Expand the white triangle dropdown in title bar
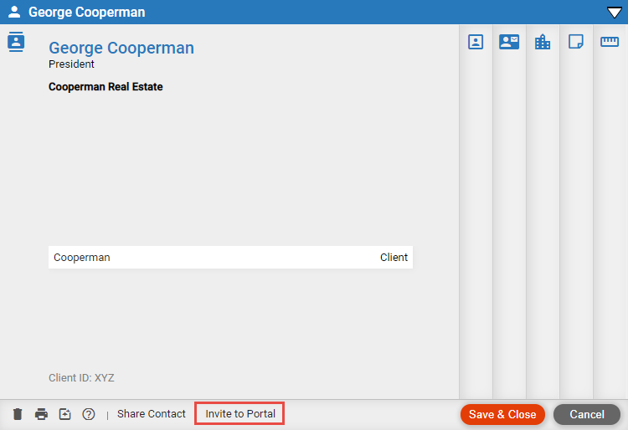Screen dimensions: 628x430 613,12
